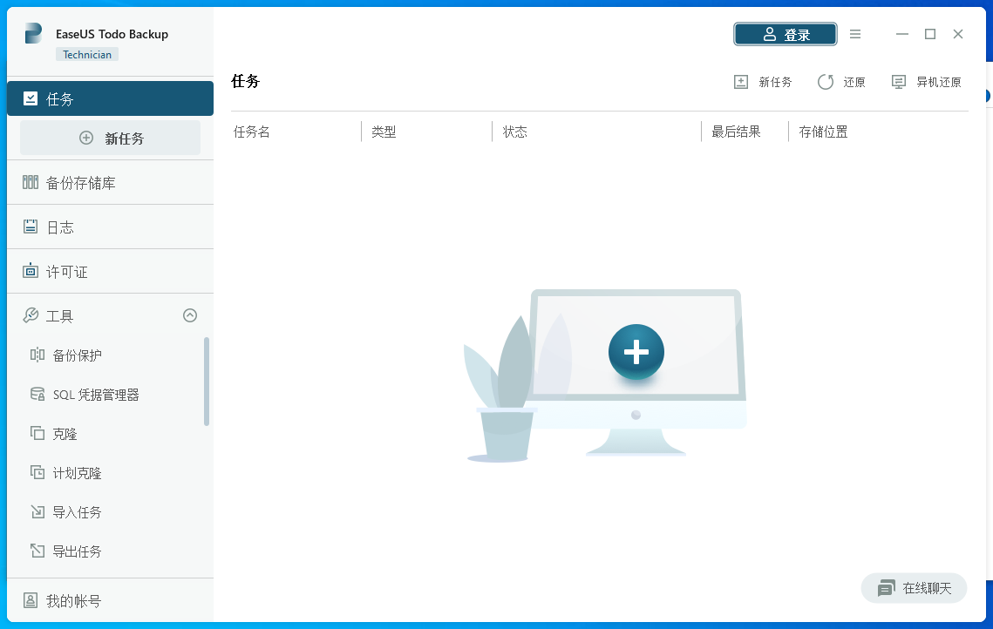
Task: Select 任务 in the sidebar
Action: [x=110, y=98]
